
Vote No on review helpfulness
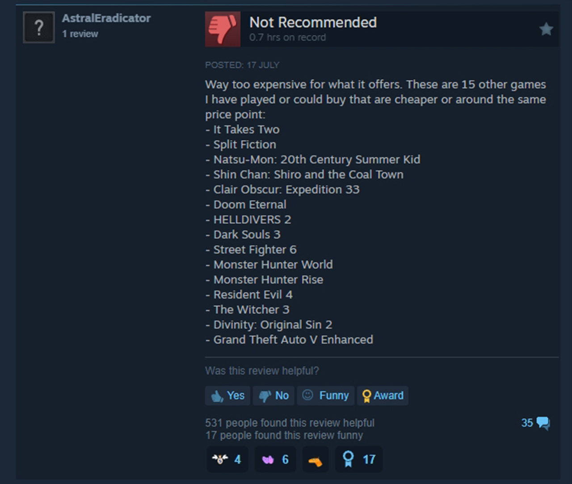pyautogui.click(x=273, y=396)
